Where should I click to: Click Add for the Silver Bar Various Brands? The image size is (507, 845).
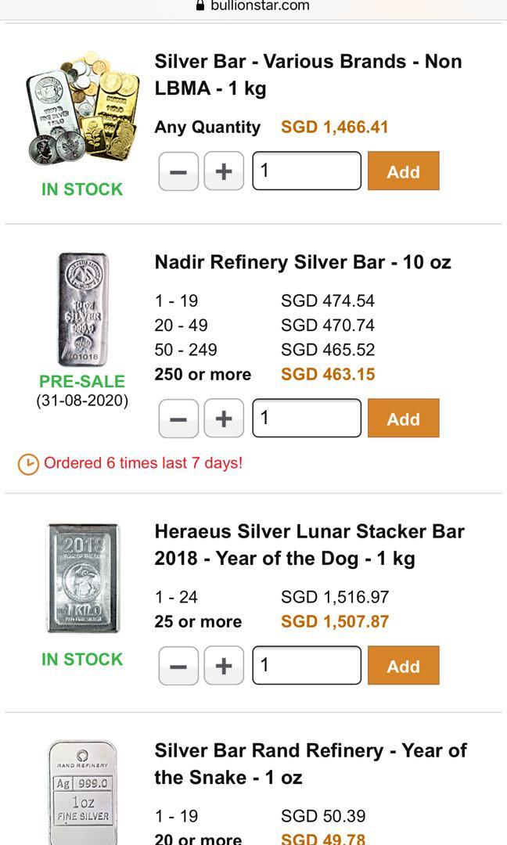[403, 171]
